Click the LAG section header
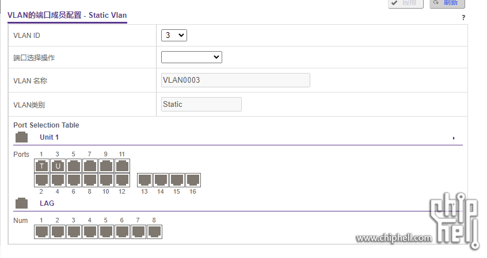Image resolution: width=487 pixels, height=258 pixels. pos(47,203)
